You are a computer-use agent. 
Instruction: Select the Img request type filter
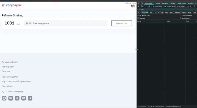click(166, 12)
